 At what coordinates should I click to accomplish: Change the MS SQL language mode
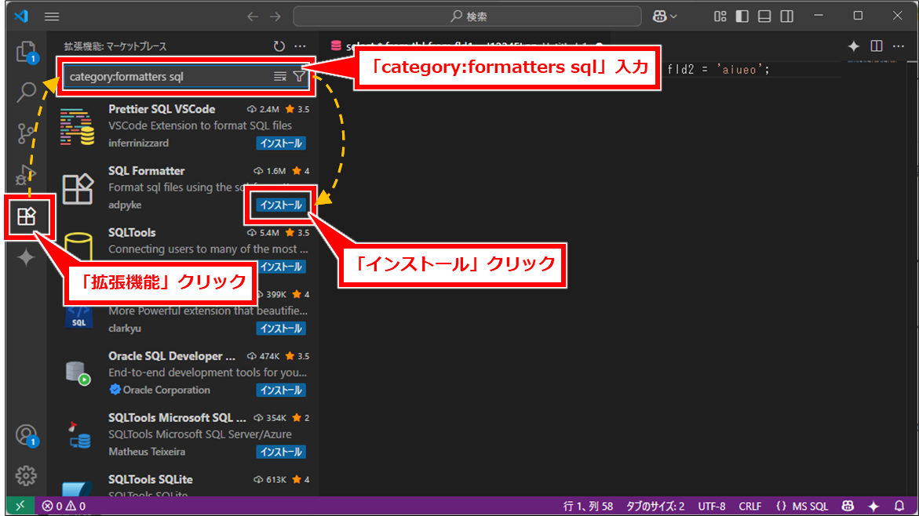click(802, 506)
